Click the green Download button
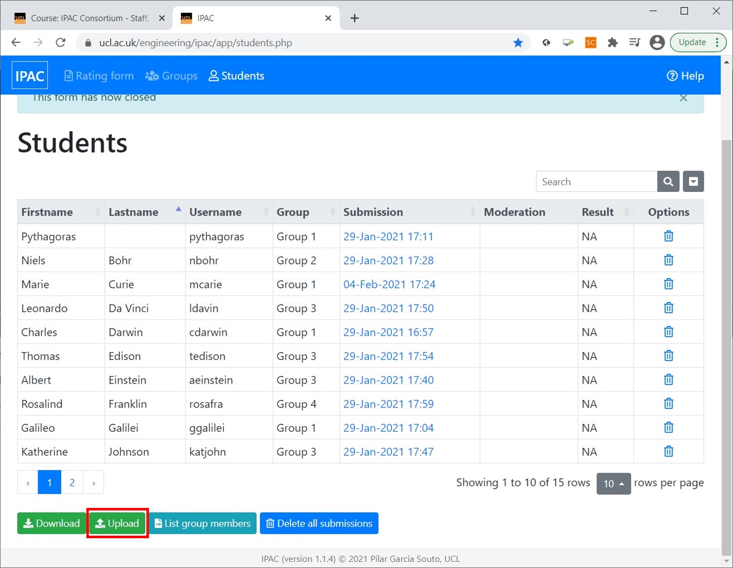Viewport: 733px width, 568px height. click(51, 523)
